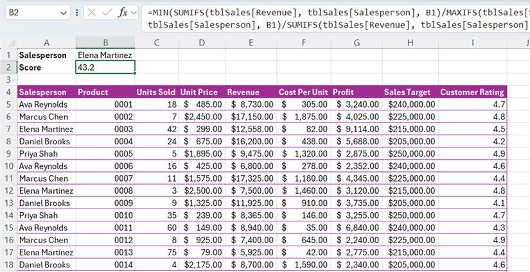Viewport: 530px width, 272px height.
Task: Click the Score value cell 43.2
Action: point(105,67)
